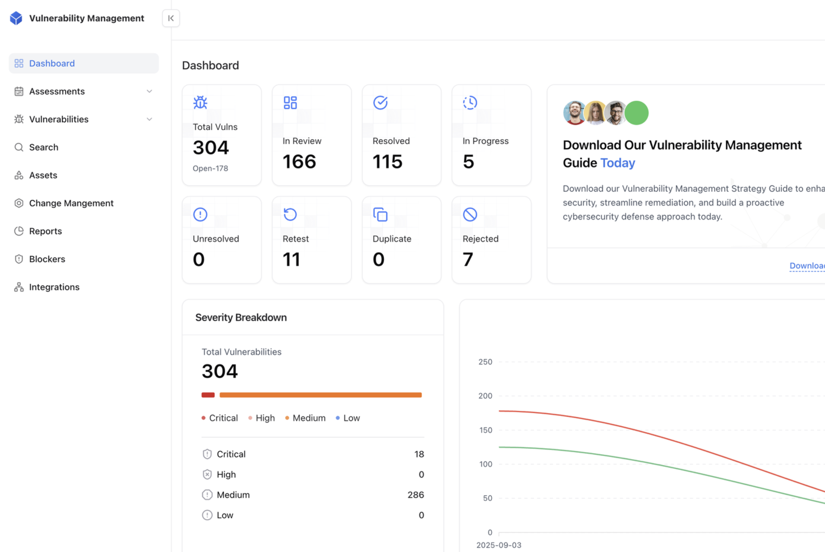Click the green circle avatar
Screen dimensions: 825x552
pos(636,113)
